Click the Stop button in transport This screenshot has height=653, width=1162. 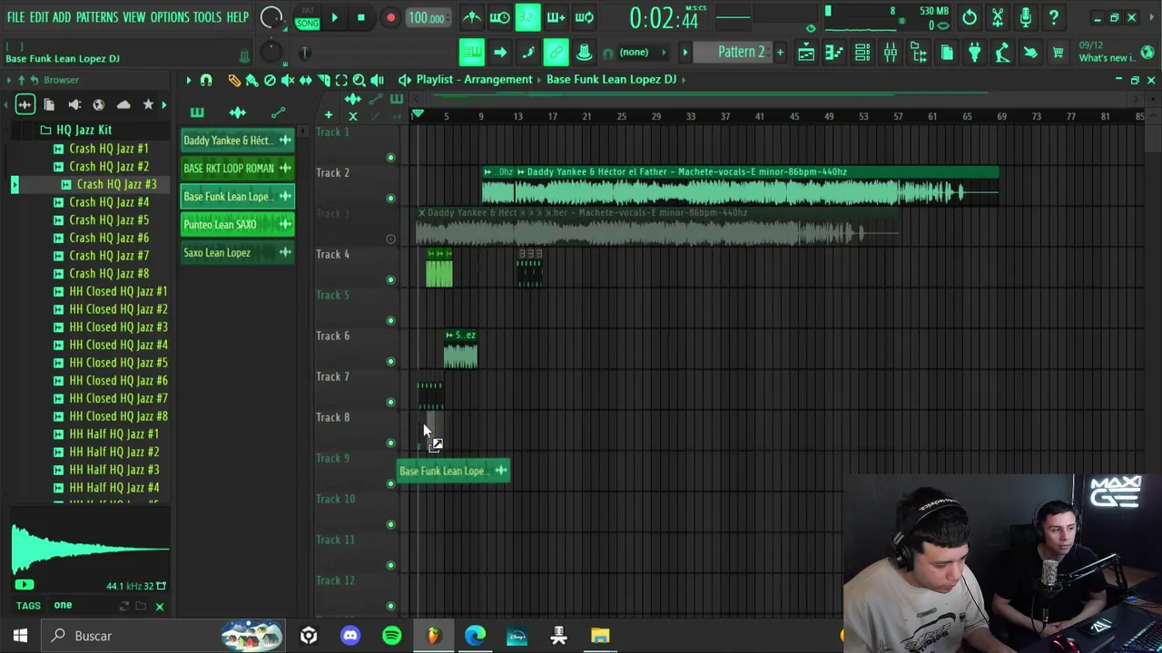click(361, 17)
